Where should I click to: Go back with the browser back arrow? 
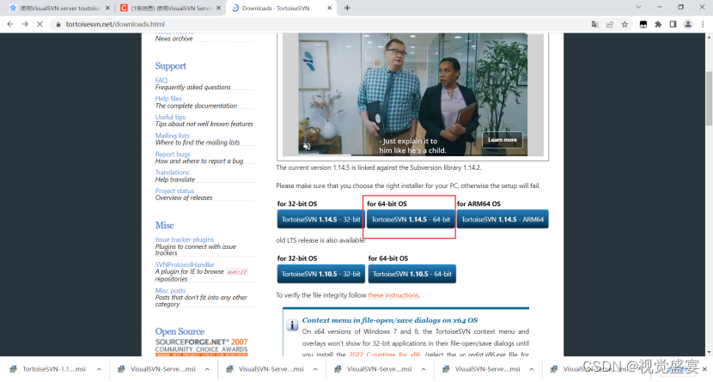[10, 24]
